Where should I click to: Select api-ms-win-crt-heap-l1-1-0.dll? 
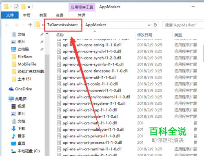[x=90, y=110]
